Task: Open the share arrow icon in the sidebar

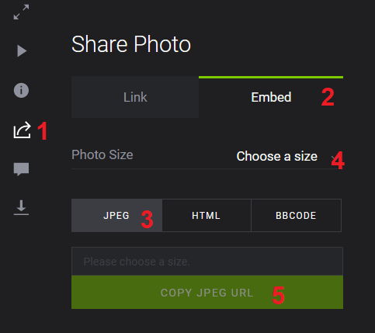Action: [x=22, y=130]
